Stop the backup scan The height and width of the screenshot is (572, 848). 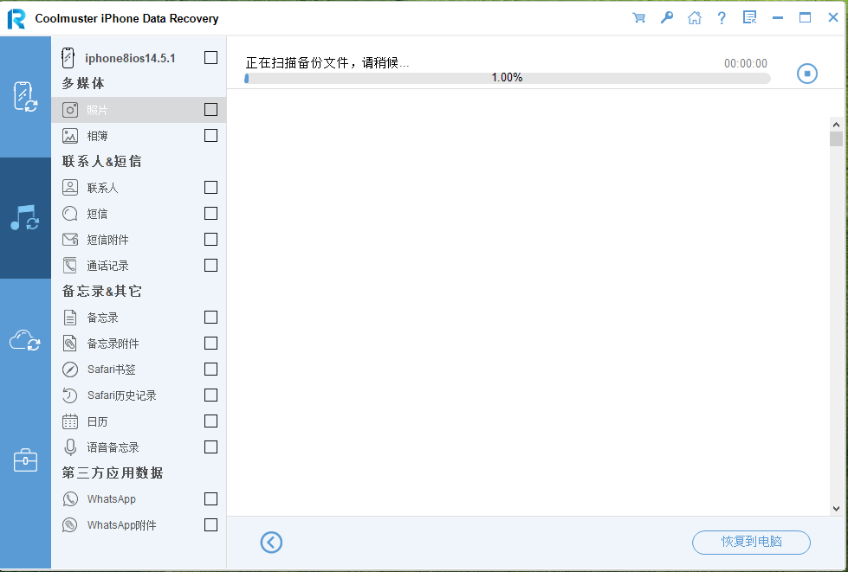(807, 74)
